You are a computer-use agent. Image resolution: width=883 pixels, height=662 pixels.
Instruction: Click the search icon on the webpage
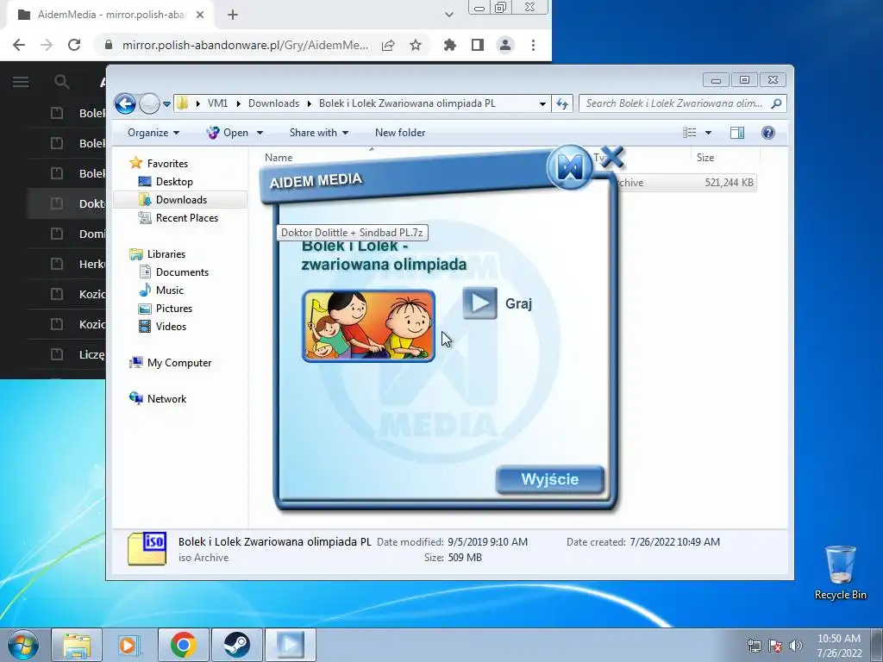[61, 82]
